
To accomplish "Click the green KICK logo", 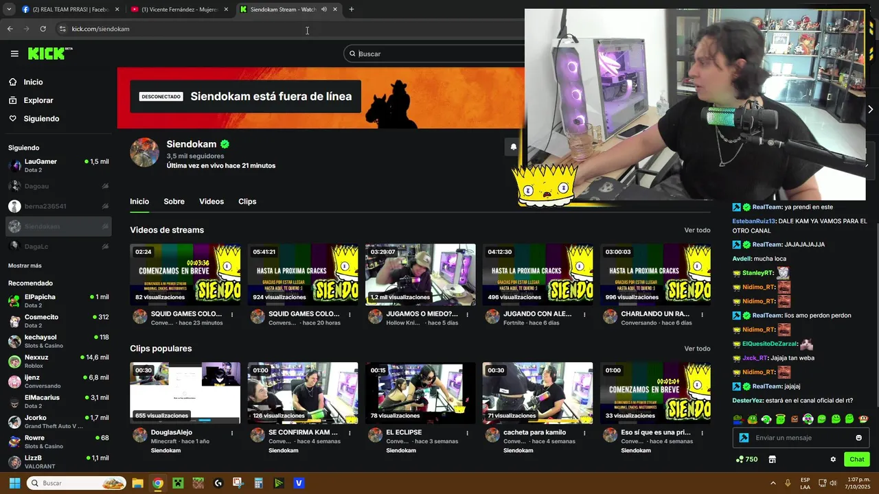I will coord(49,54).
